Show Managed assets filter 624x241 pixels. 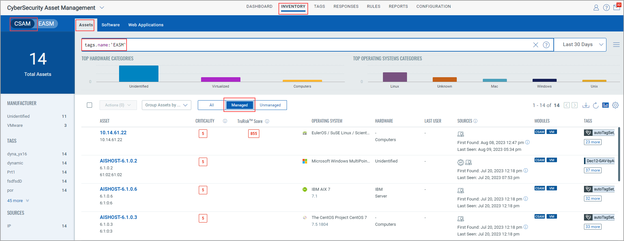point(239,105)
